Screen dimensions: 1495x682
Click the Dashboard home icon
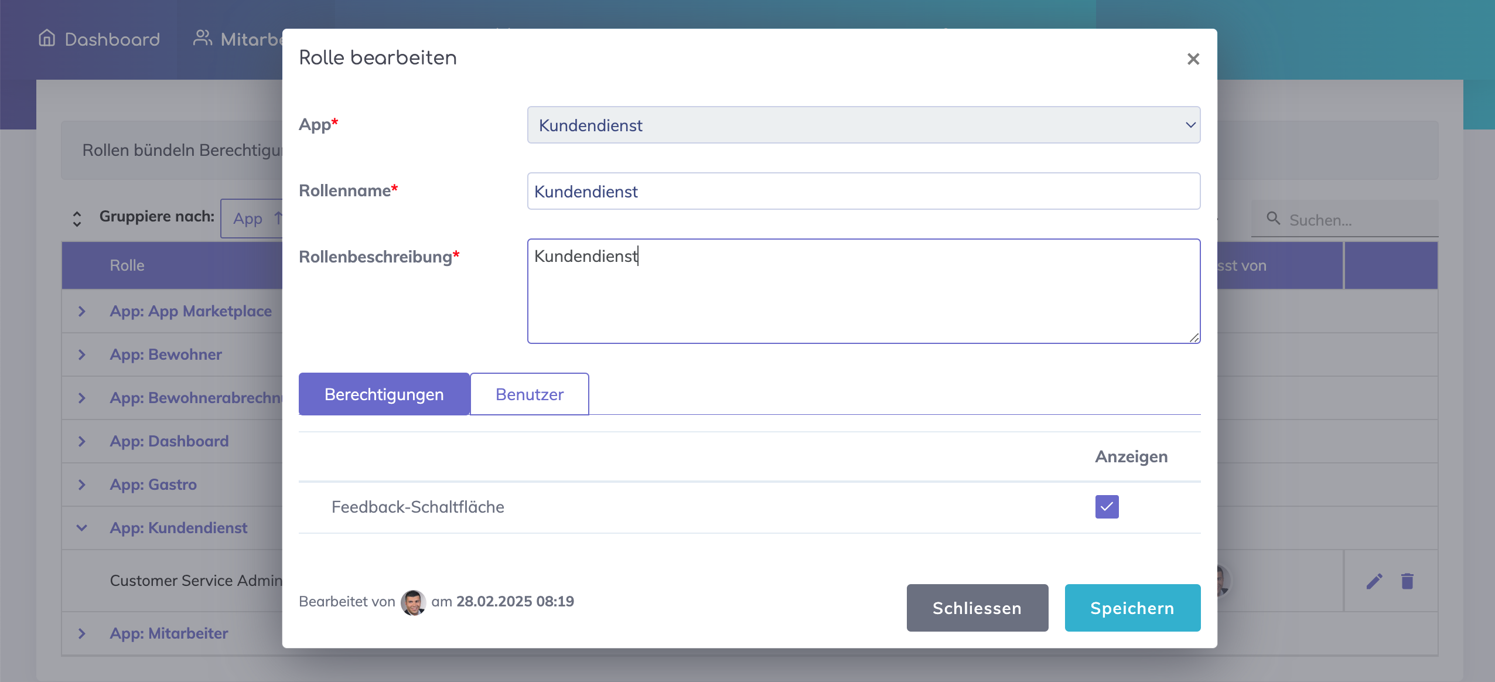[x=47, y=38]
